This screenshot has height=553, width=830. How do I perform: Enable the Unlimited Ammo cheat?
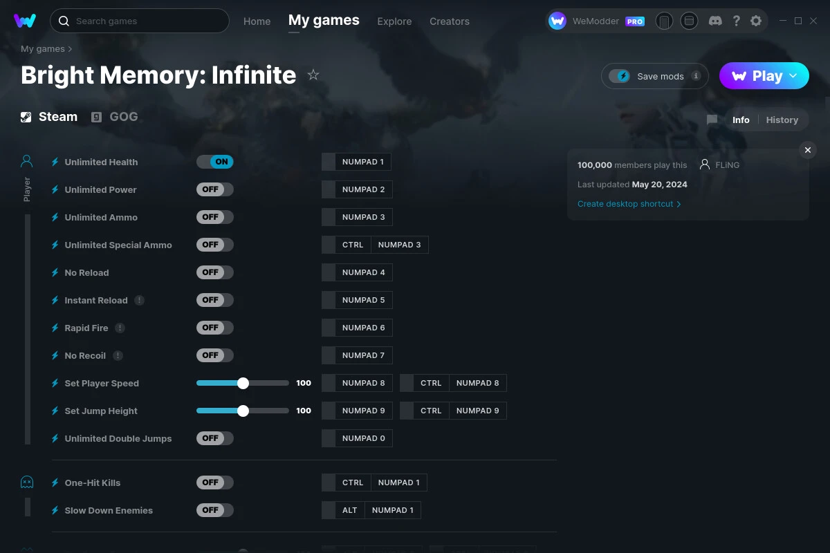click(214, 216)
